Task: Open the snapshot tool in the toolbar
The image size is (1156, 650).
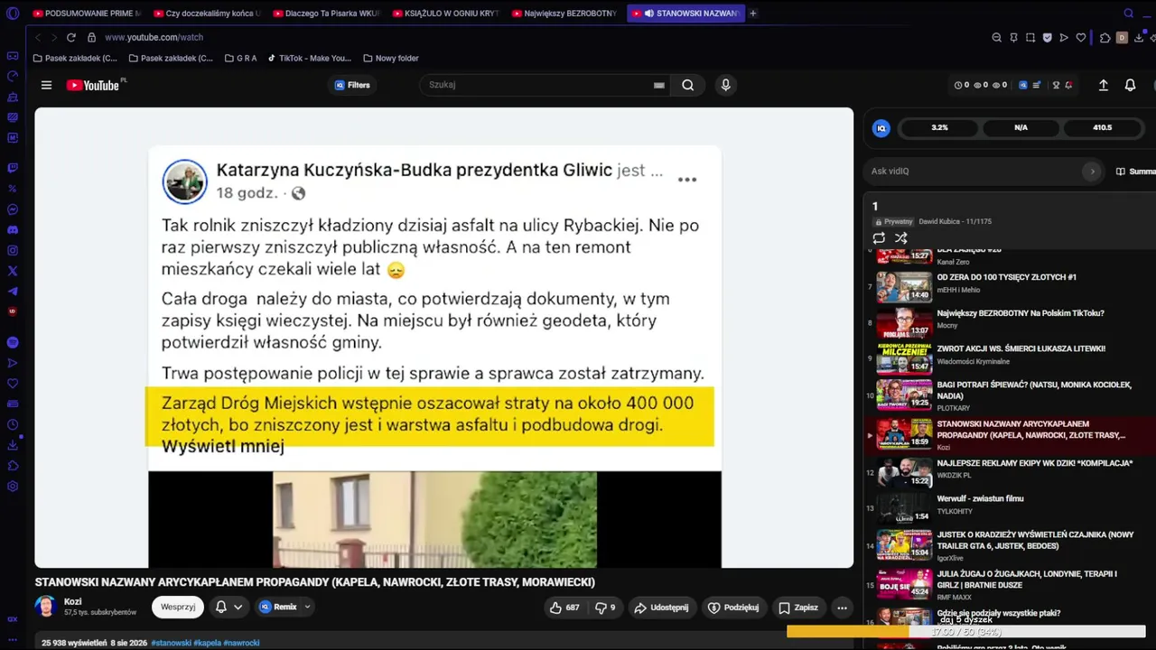Action: coord(1030,37)
